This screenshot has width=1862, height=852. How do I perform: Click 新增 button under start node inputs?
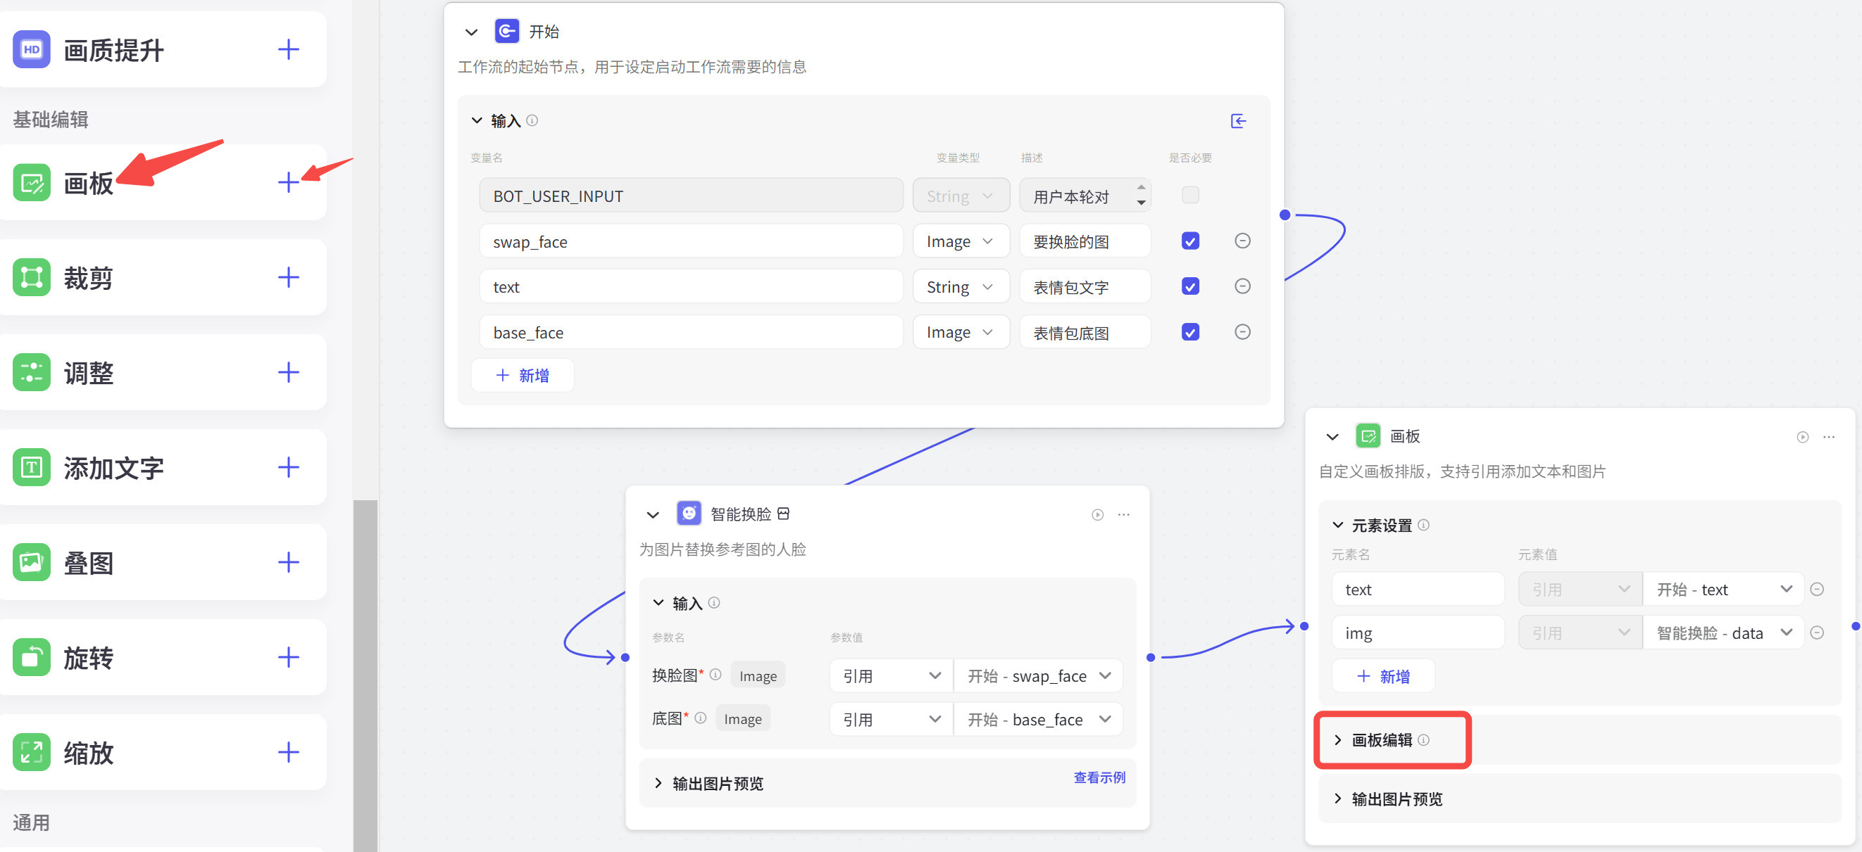point(522,376)
